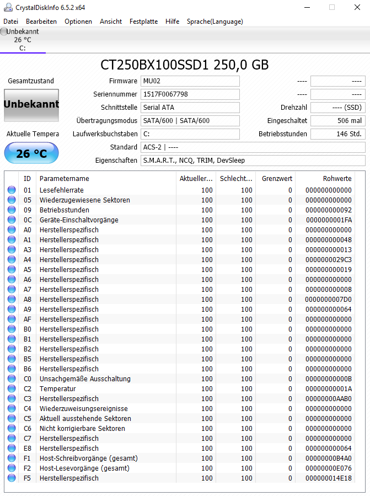The width and height of the screenshot is (370, 496).
Task: Select the Herstellerspezifisch row with ID C7
Action: click(180, 438)
